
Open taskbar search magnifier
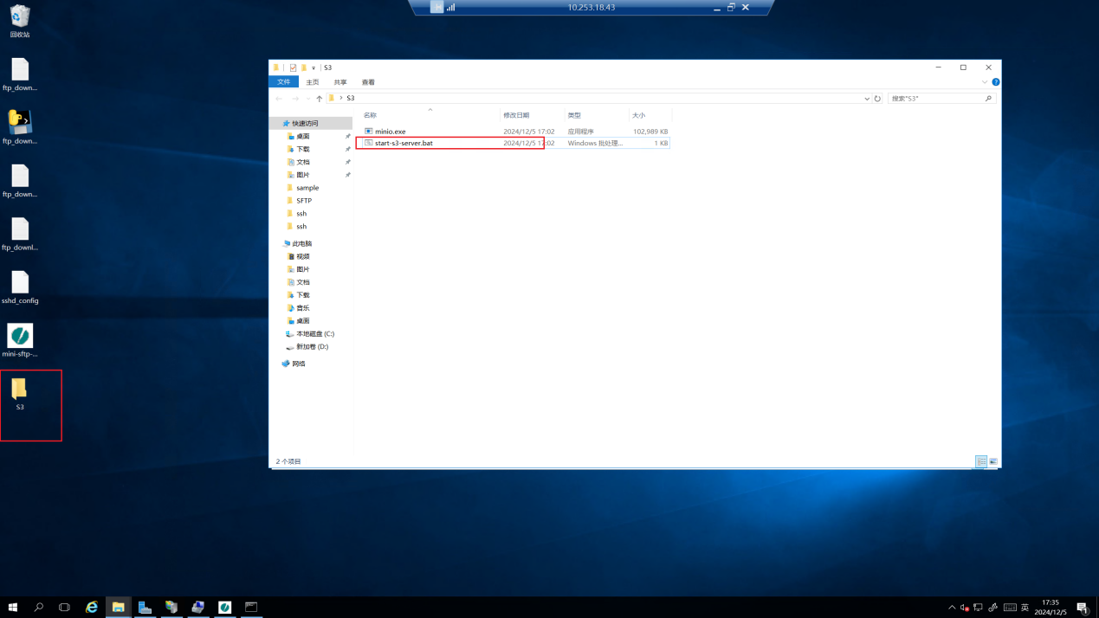point(39,608)
